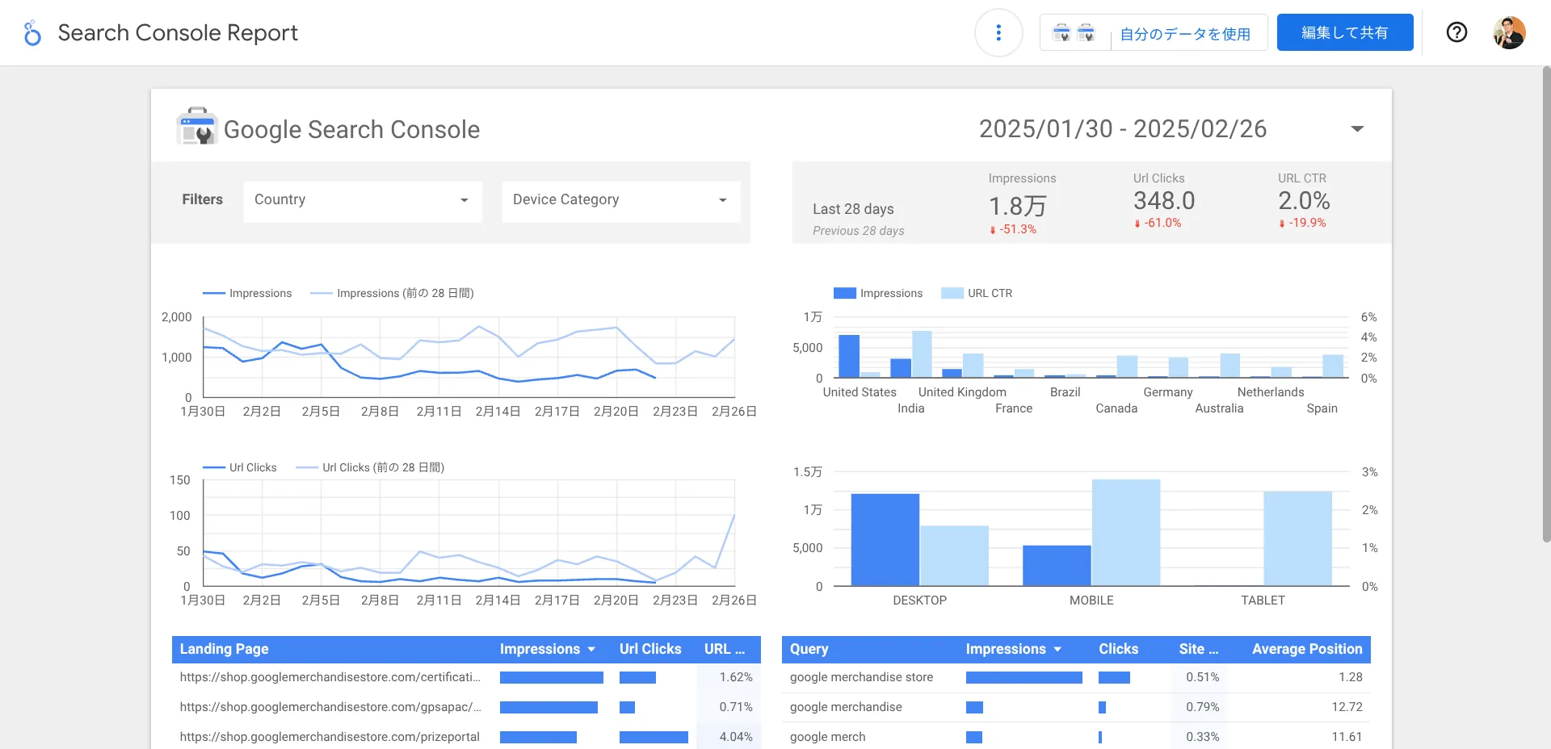Sort by the Average Position column header

1307,649
